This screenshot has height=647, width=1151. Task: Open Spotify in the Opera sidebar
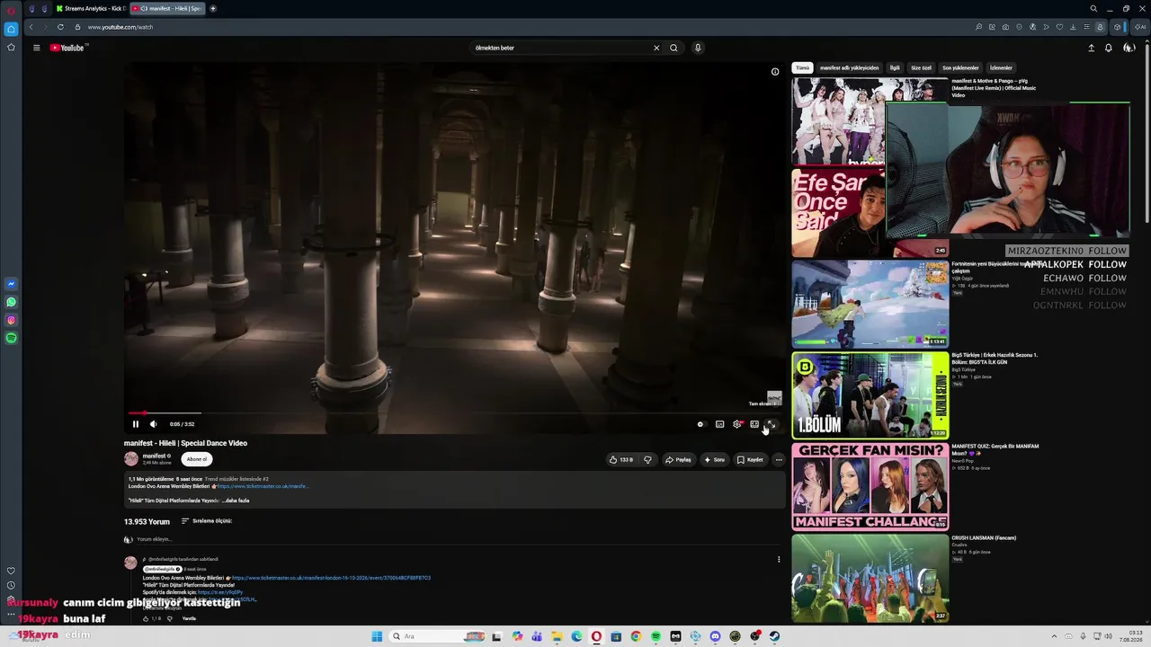tap(11, 338)
